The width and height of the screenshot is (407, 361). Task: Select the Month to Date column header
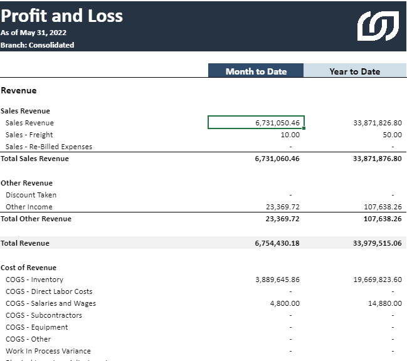pos(256,71)
